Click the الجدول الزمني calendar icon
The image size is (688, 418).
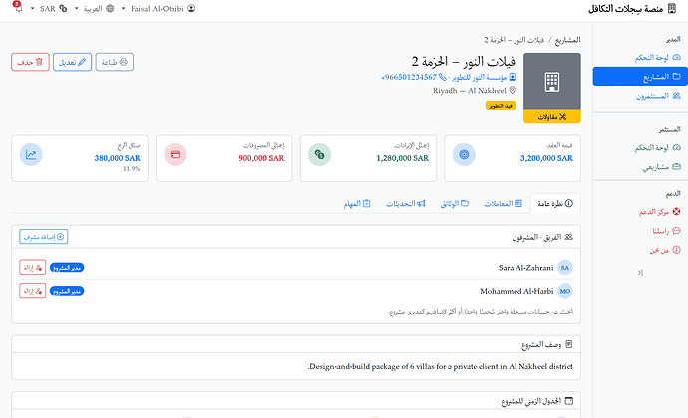569,401
